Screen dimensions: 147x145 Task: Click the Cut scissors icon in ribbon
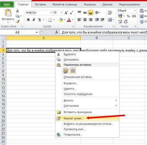click(17, 11)
